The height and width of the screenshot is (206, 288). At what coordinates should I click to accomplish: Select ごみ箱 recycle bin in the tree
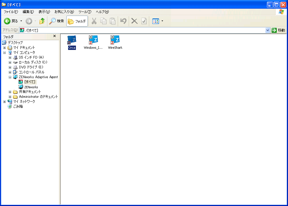tap(18, 106)
